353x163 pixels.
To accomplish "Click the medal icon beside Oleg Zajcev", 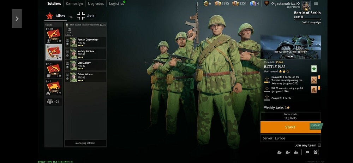I will coord(67,67).
